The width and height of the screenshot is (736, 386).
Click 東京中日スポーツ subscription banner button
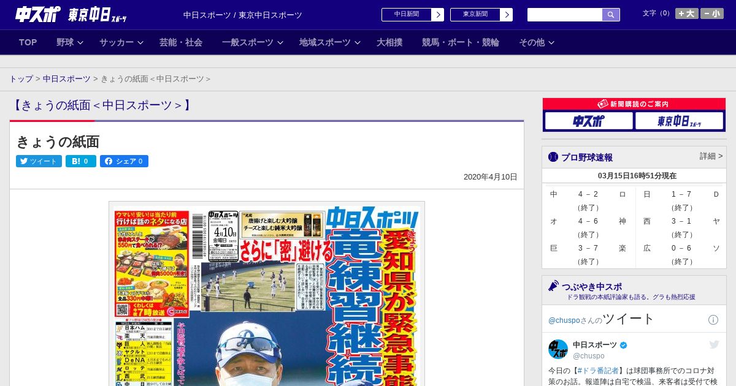679,121
